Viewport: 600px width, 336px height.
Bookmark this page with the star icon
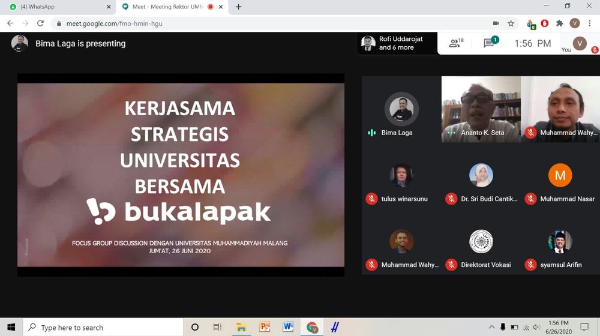511,23
